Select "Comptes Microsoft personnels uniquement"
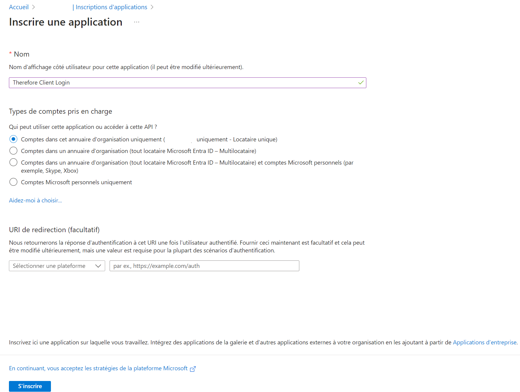This screenshot has width=520, height=392. [x=13, y=182]
